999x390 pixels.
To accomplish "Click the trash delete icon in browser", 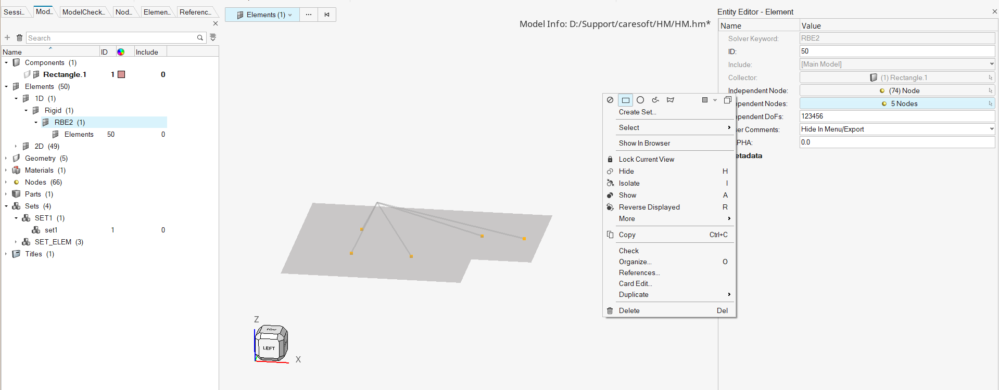I will click(19, 37).
